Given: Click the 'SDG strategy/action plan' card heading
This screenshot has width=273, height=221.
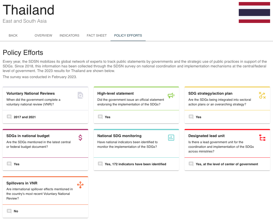Looking at the screenshot, I should [x=210, y=94].
